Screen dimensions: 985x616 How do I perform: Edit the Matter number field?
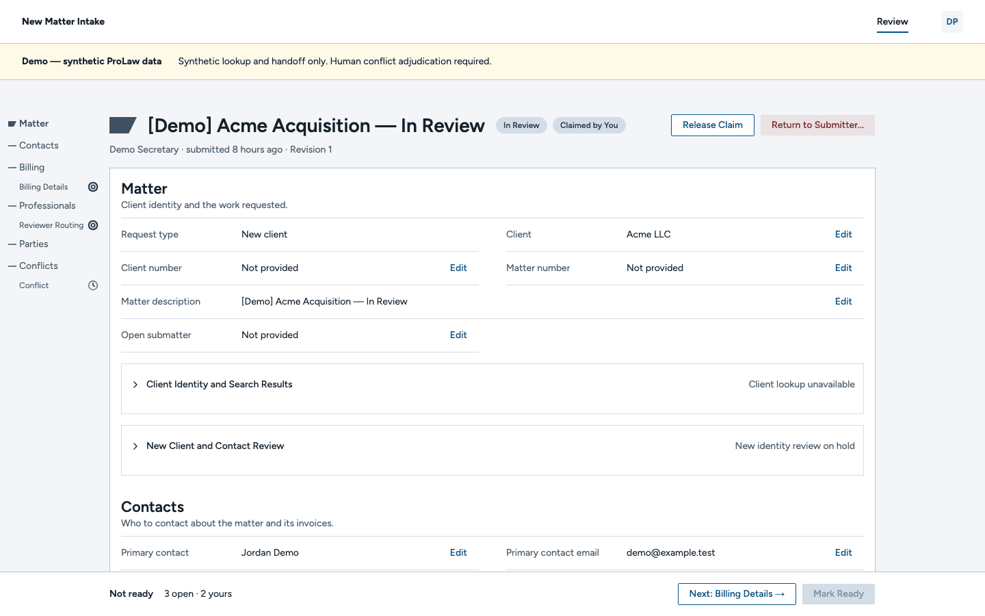coord(843,268)
